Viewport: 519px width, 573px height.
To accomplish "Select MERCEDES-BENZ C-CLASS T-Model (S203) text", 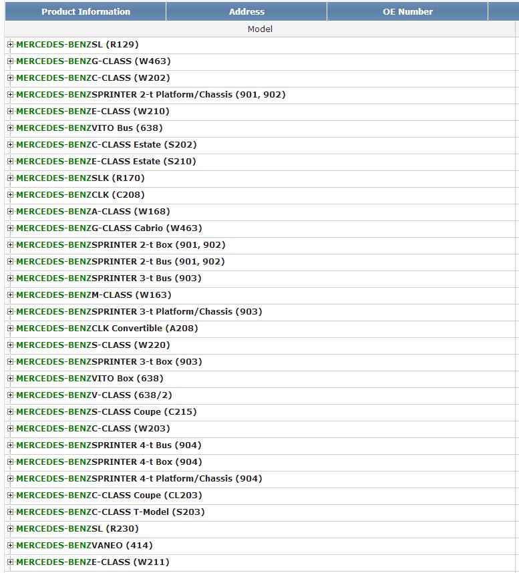I will click(110, 512).
